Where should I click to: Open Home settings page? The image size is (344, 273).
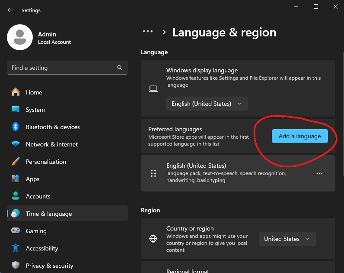(67, 92)
